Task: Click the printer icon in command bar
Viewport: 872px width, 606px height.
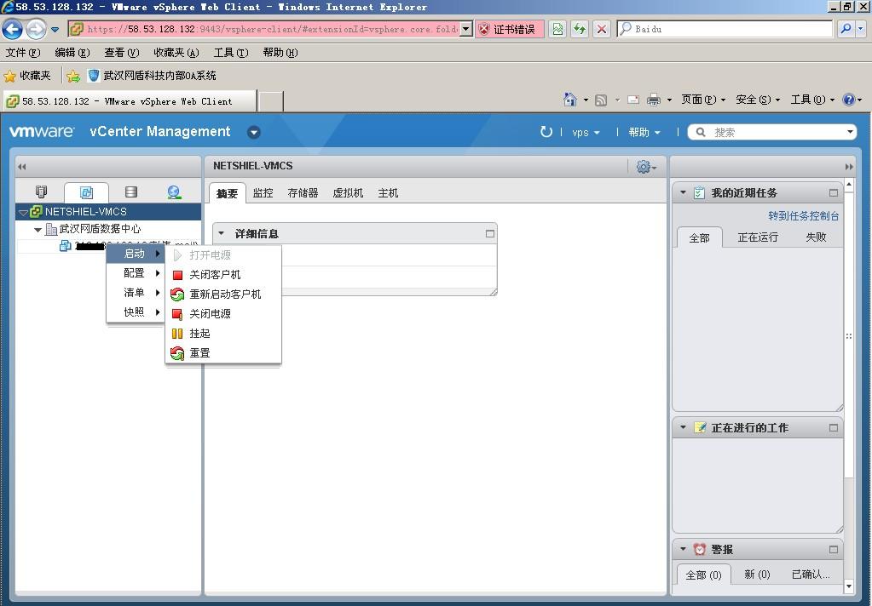Action: click(x=654, y=100)
